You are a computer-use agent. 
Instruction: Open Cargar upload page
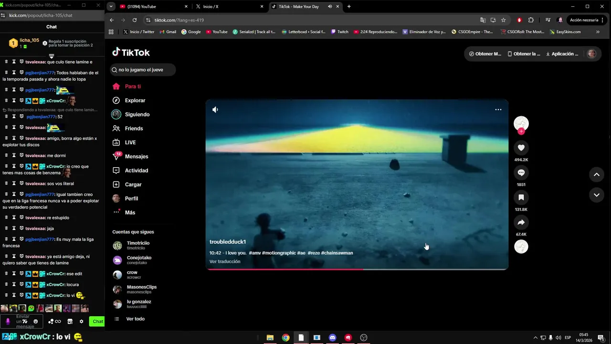tap(127, 184)
